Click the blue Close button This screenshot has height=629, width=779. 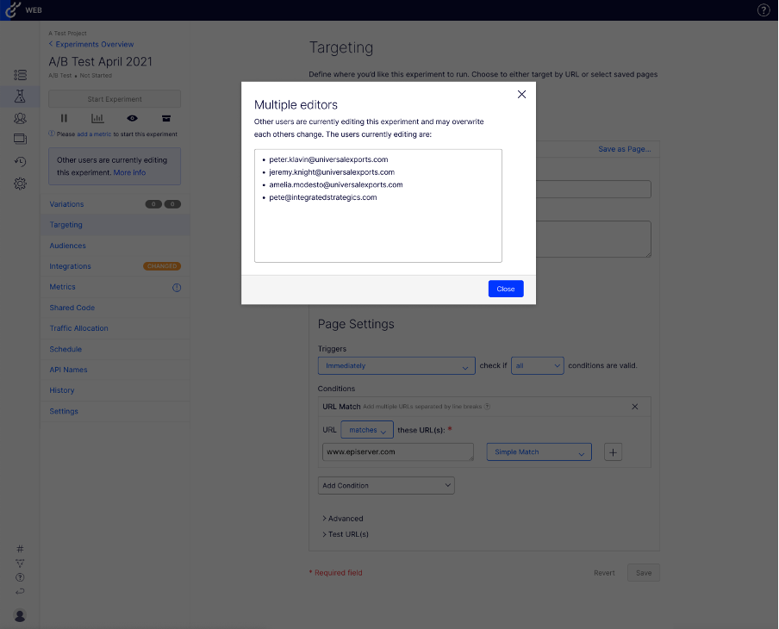click(505, 289)
